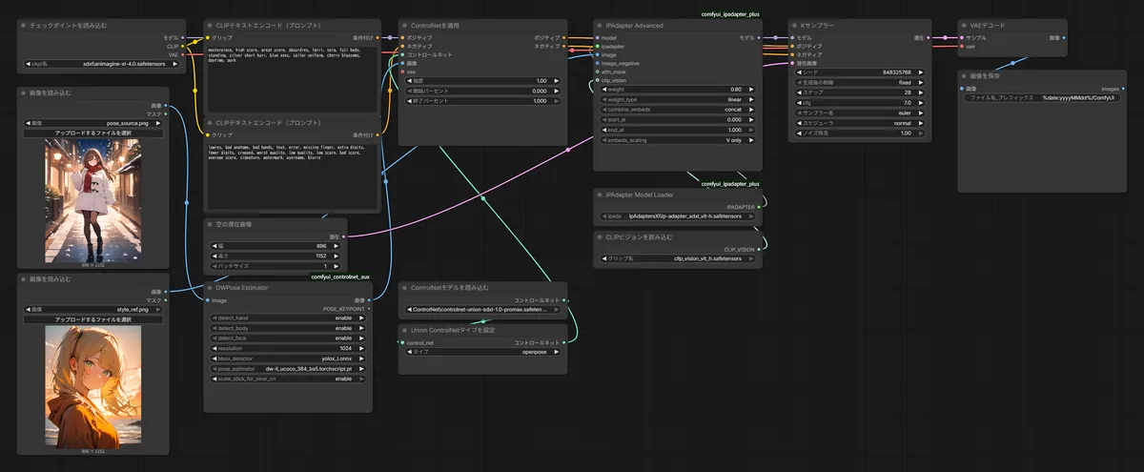Click the バッチサイズ 1 value field
This screenshot has height=472, width=1144.
[276, 266]
